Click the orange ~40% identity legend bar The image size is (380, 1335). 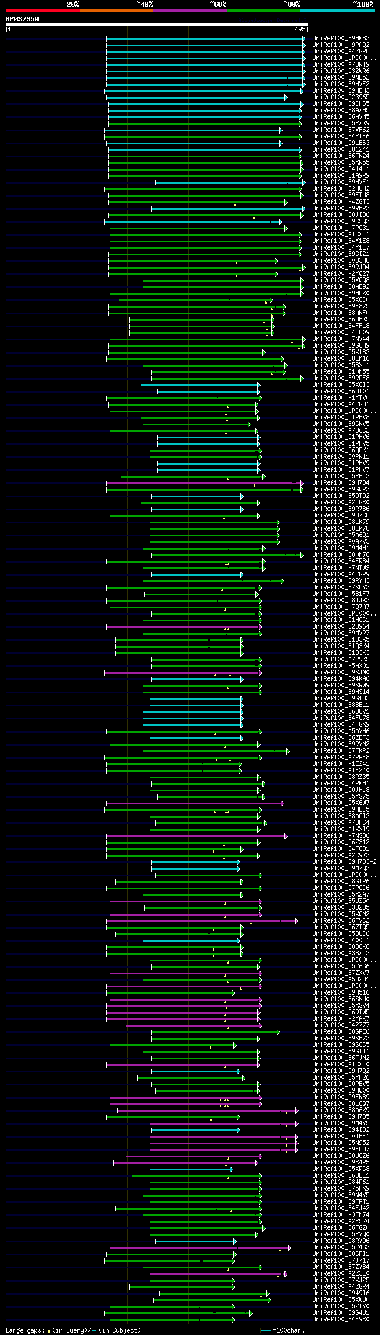tap(116, 11)
